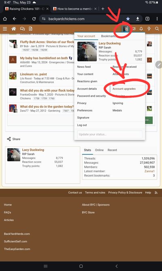Viewport: 162px width, 271px height.
Task: Tap the browser download icon
Action: [x=138, y=19]
